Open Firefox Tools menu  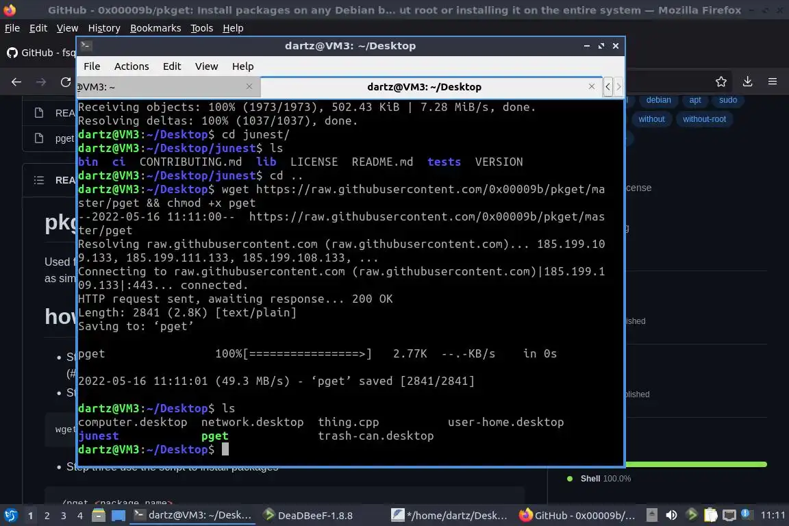point(202,28)
